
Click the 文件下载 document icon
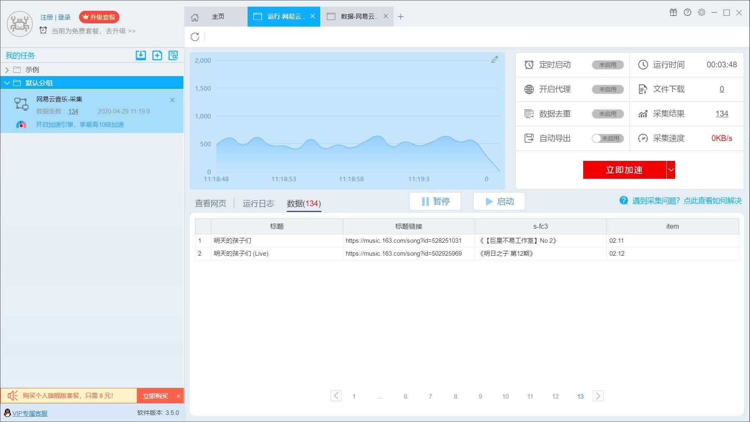point(643,89)
